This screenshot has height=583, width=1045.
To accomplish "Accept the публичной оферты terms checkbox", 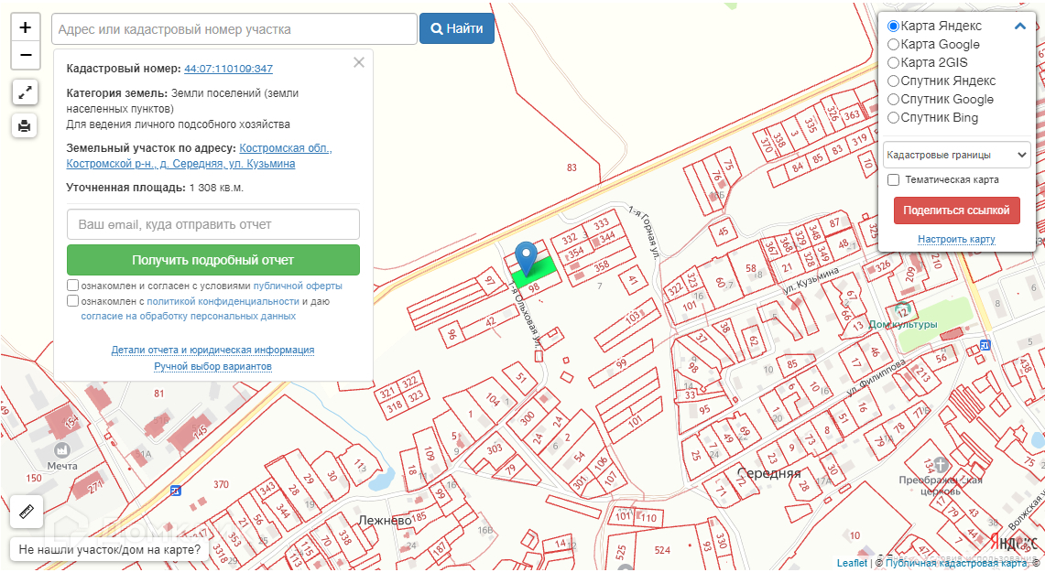I will tap(72, 286).
